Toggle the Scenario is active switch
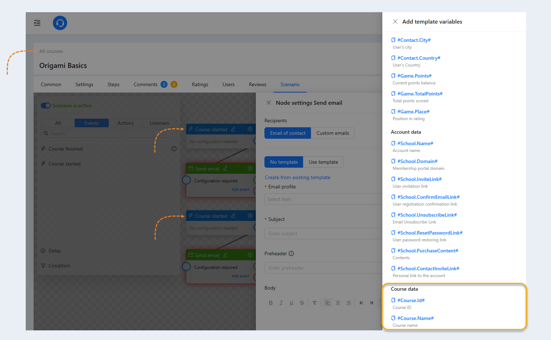Screen dimensions: 551x340 [46, 105]
